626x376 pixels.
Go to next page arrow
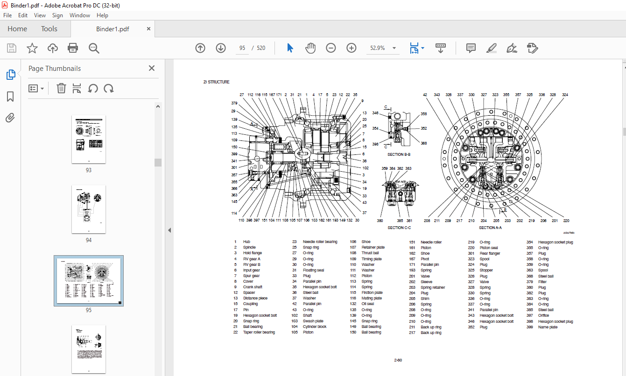pyautogui.click(x=221, y=48)
